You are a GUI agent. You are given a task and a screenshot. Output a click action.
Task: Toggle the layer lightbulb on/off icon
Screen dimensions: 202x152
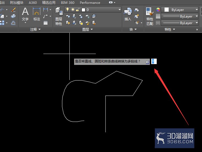coord(67,10)
